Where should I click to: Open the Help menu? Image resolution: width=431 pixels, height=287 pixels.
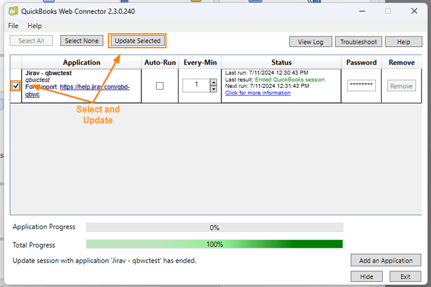pos(34,26)
